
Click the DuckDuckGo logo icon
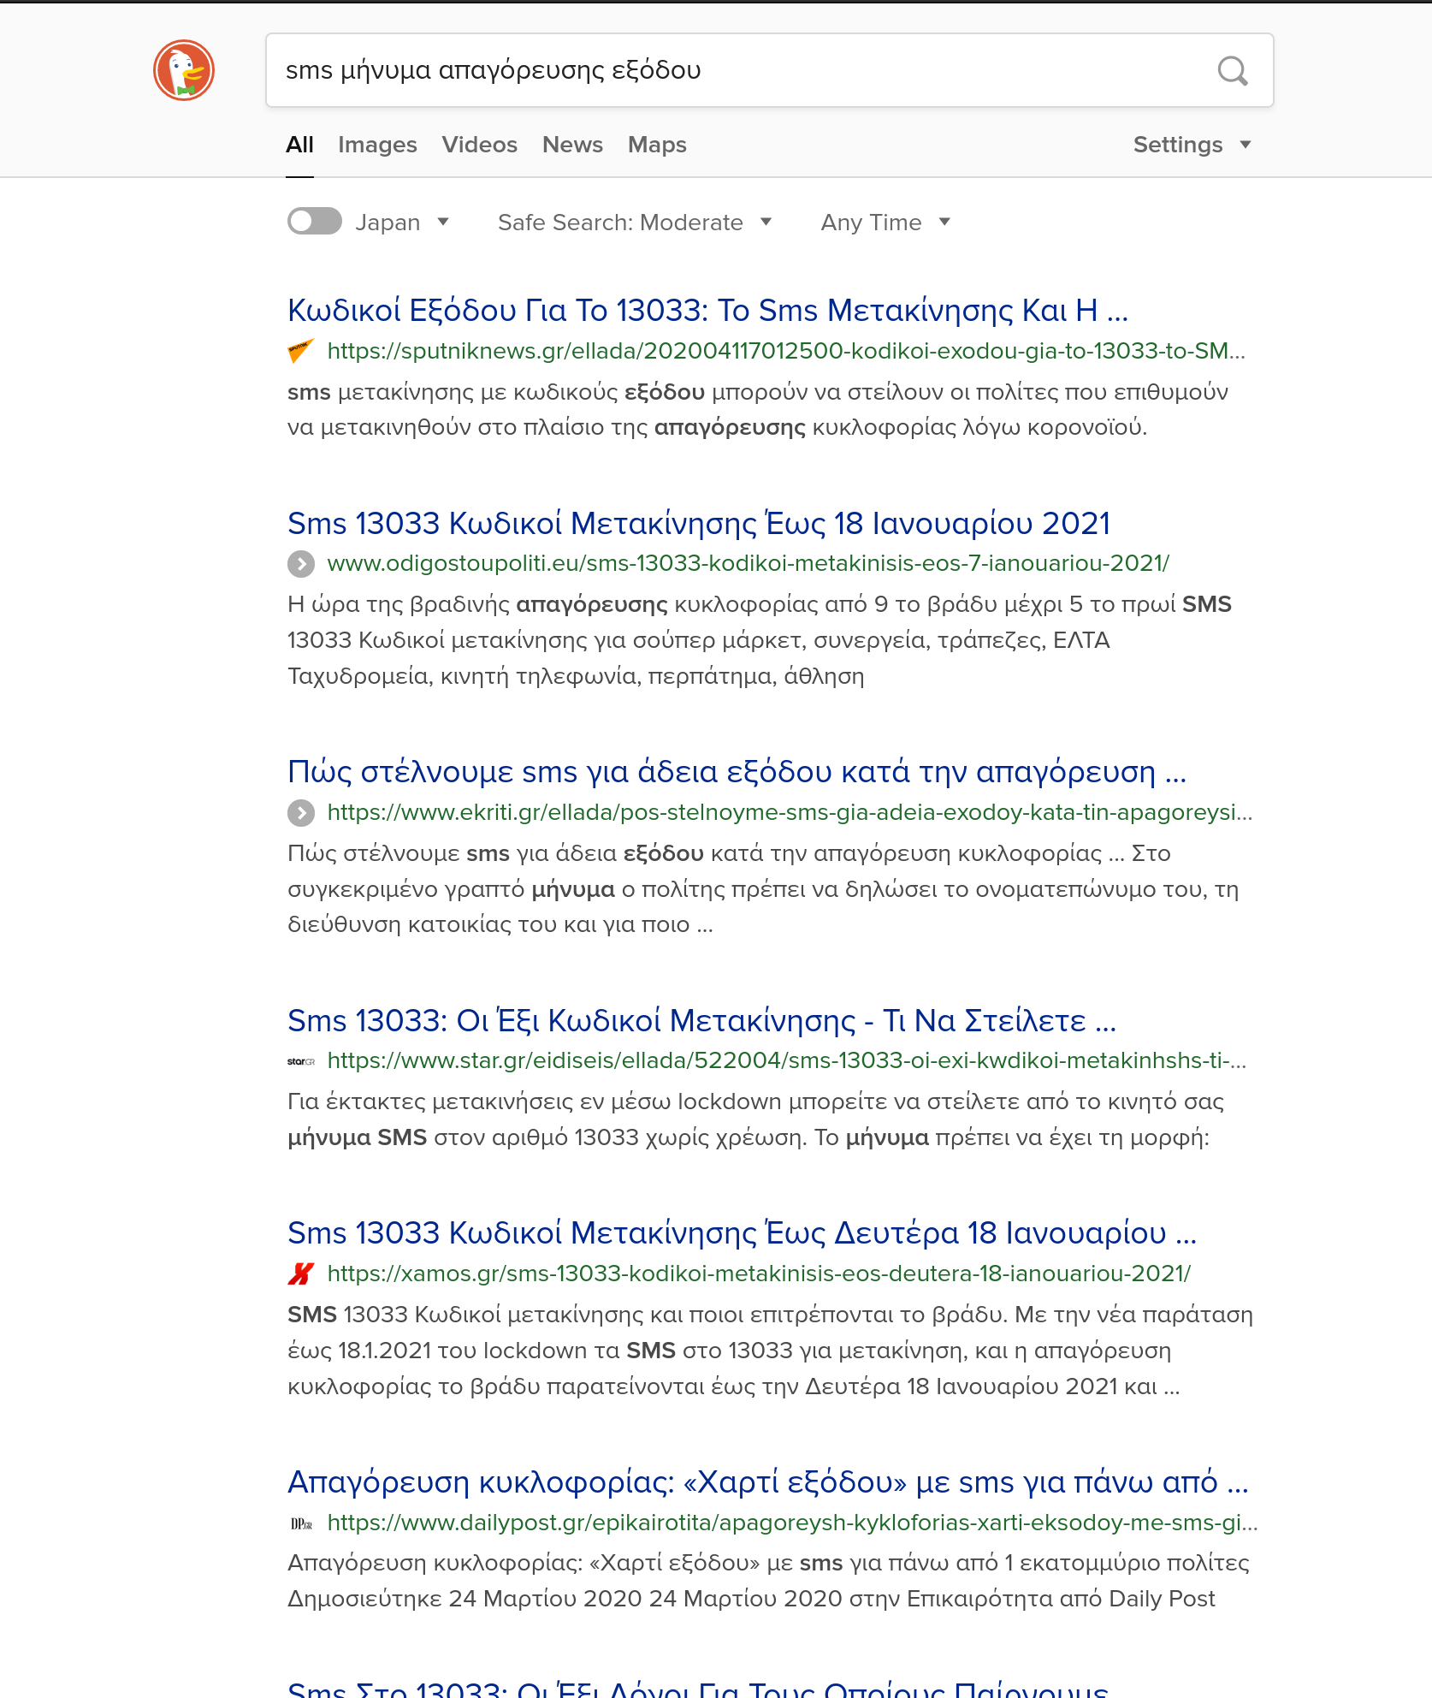point(184,70)
